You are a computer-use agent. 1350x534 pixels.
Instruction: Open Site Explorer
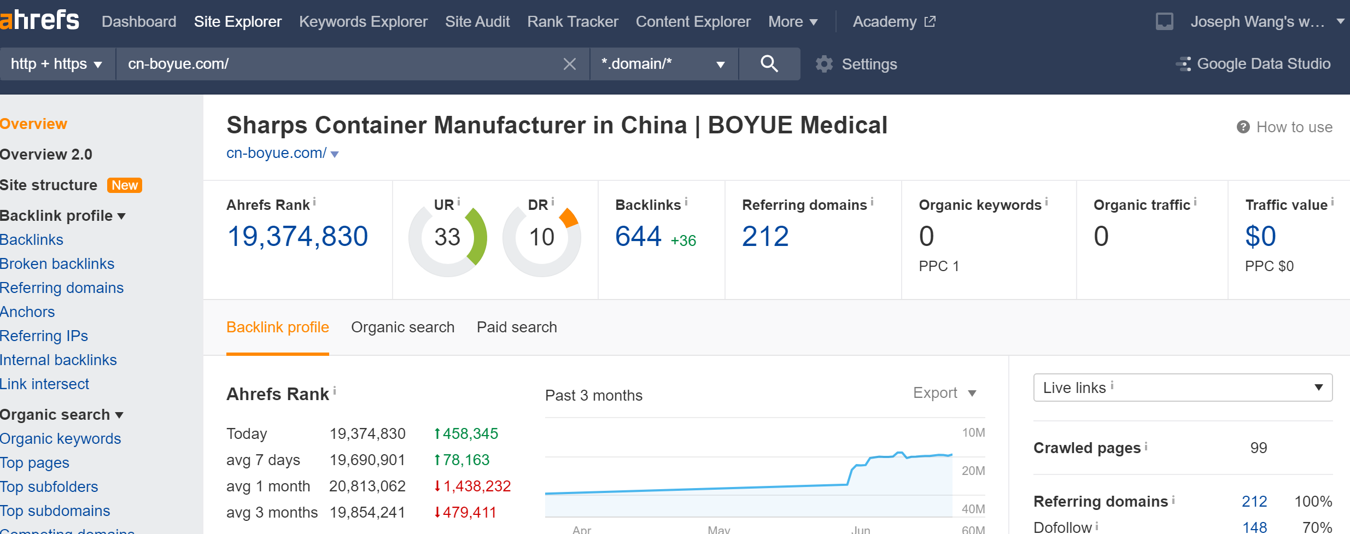(x=238, y=21)
